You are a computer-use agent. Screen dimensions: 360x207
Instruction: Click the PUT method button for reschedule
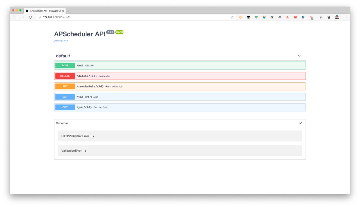click(65, 86)
